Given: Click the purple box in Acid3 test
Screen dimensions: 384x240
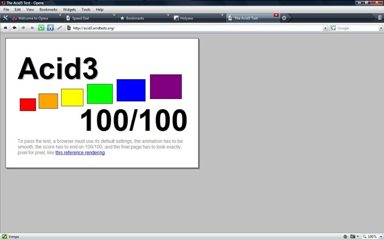Looking at the screenshot, I should point(166,86).
